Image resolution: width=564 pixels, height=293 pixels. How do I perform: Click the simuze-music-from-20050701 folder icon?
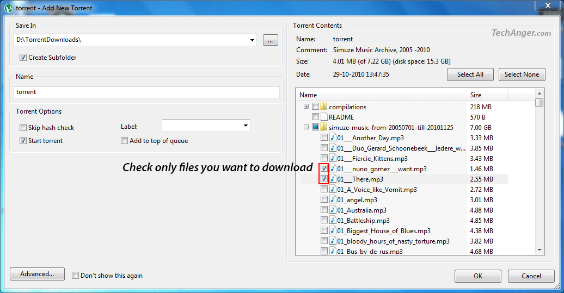324,127
